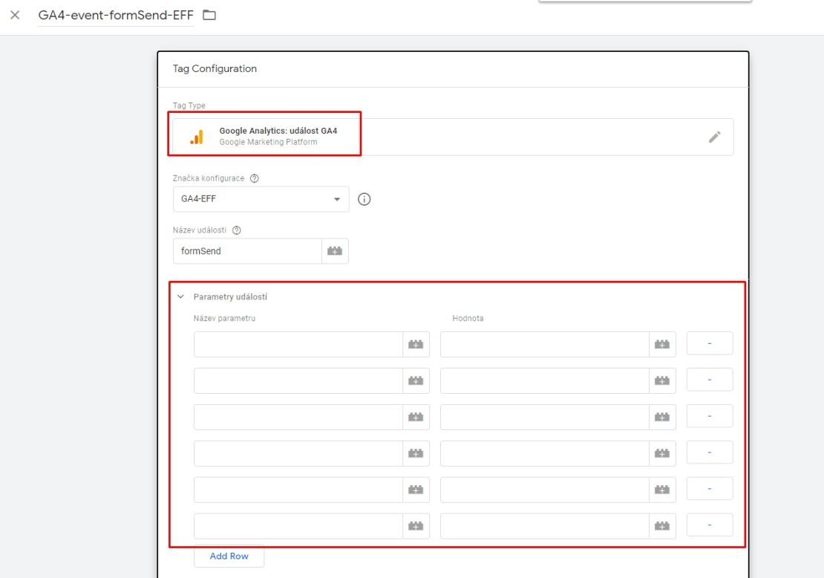Click the Add Row button

pyautogui.click(x=229, y=556)
